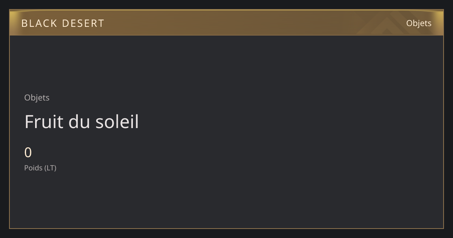Click the word Fruit in the title

[43, 122]
